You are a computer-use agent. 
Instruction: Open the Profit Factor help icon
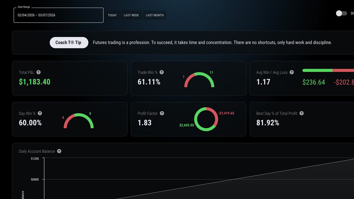(162, 113)
